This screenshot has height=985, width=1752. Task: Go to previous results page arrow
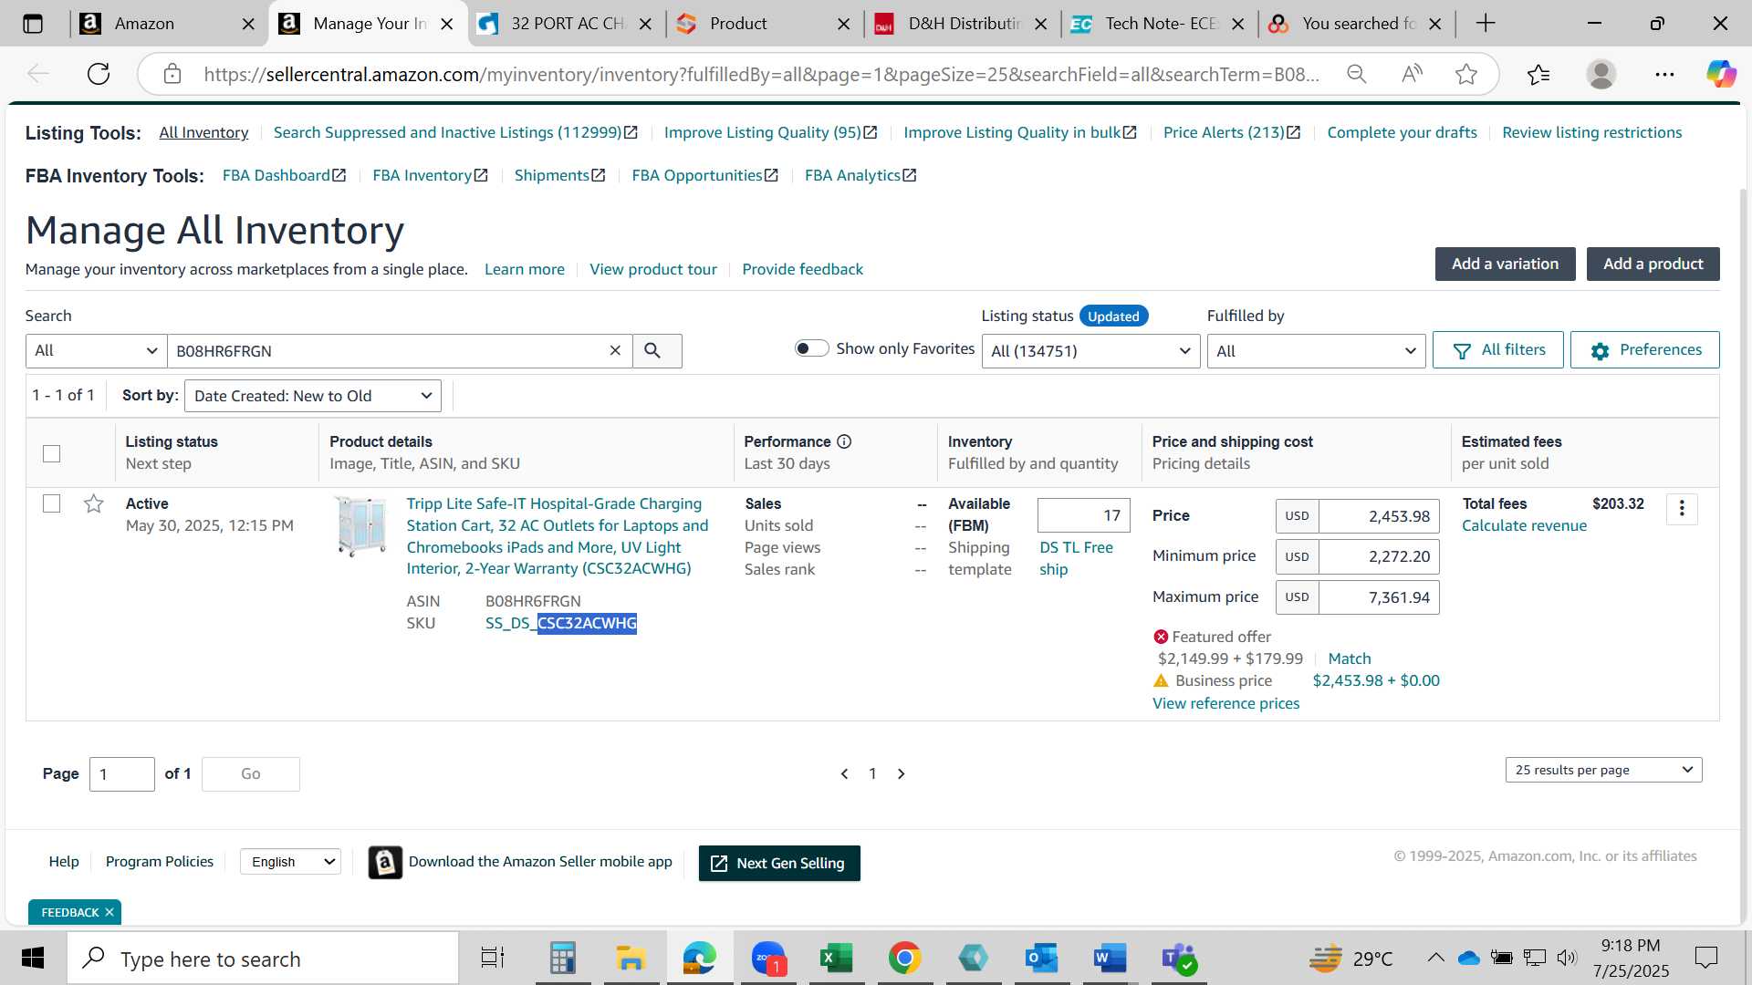[845, 773]
